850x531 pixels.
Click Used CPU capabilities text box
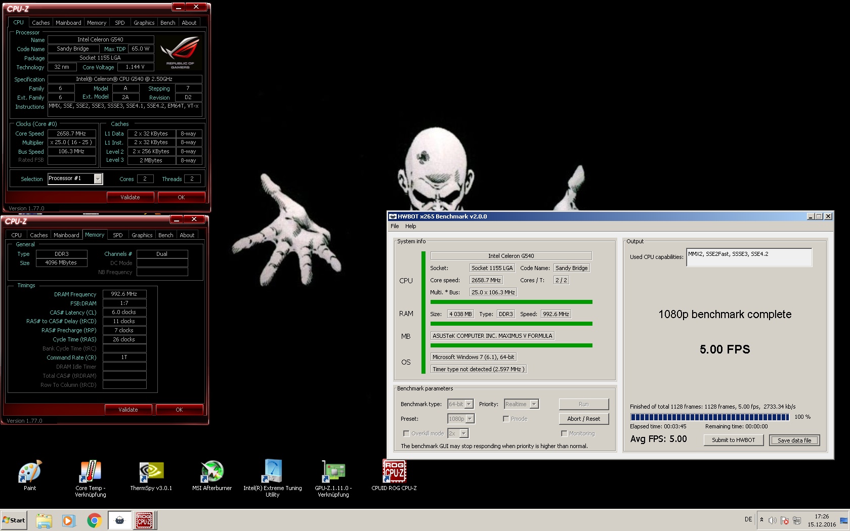coord(749,257)
